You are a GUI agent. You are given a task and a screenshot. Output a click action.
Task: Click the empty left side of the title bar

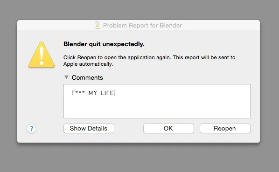click(x=53, y=25)
